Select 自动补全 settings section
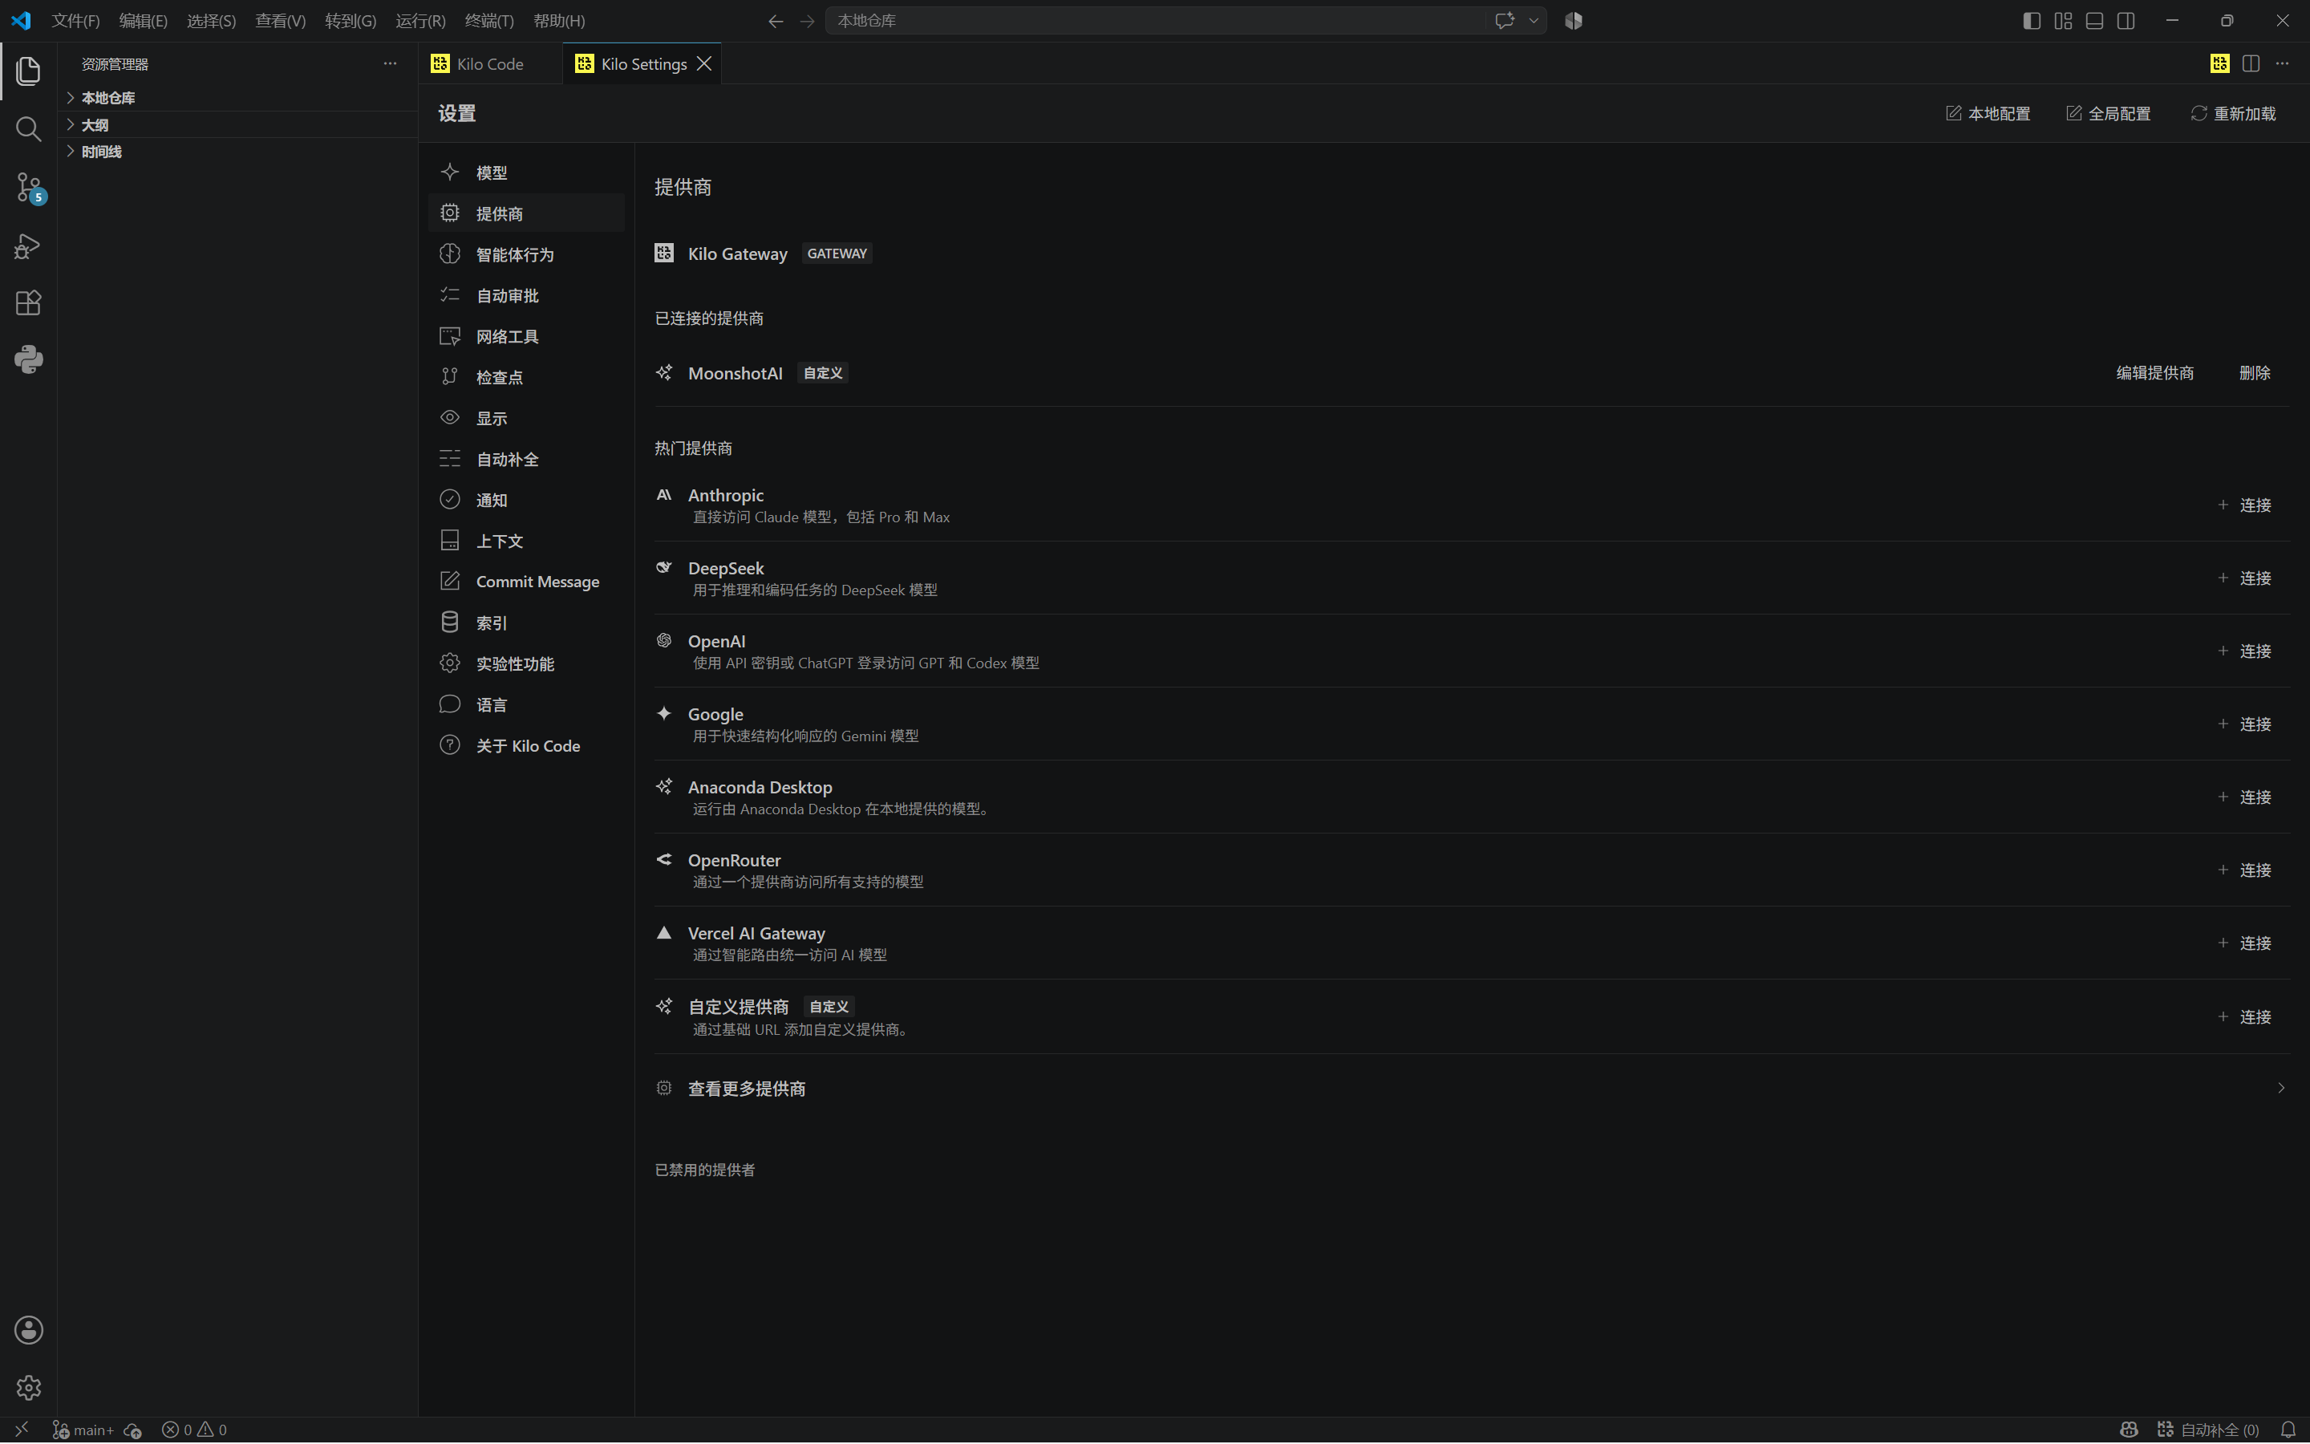Screen dimensions: 2310x1444 tap(527, 460)
